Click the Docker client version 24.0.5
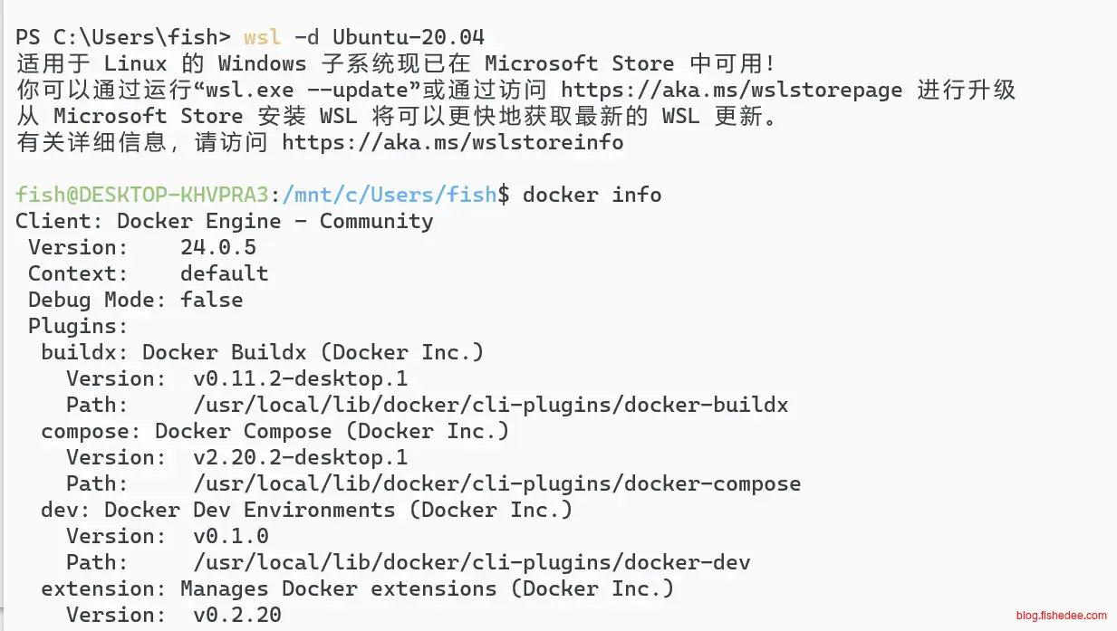 (x=217, y=247)
